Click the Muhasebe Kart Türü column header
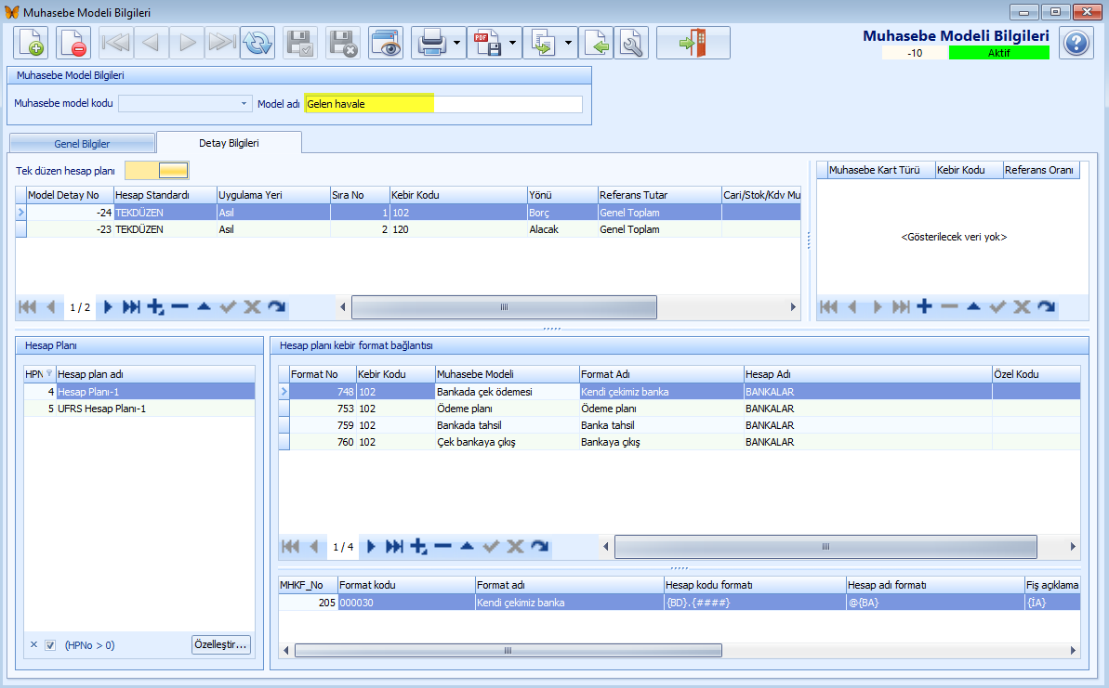 pos(880,170)
